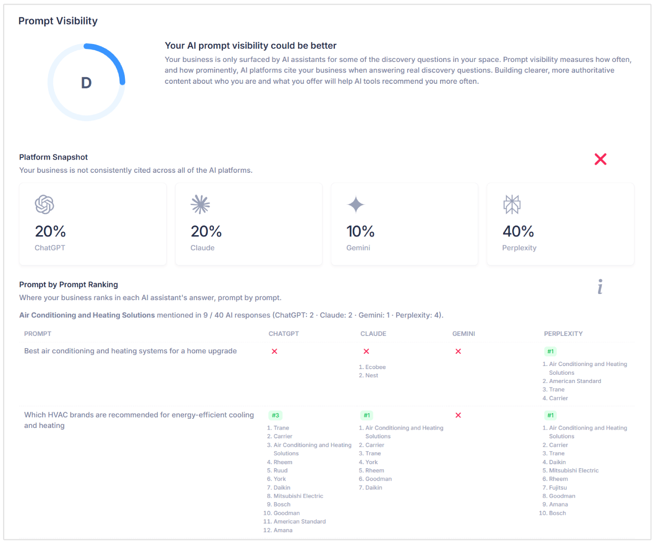The image size is (655, 544).
Task: Click the D grade progress ring
Action: tap(86, 82)
